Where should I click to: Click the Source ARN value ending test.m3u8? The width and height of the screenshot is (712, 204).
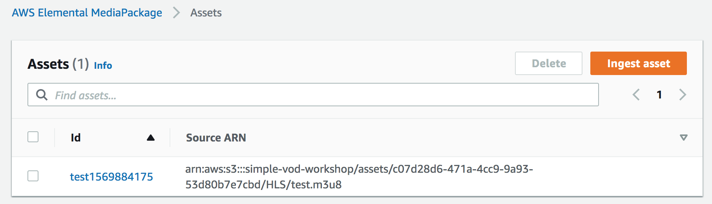tap(359, 177)
